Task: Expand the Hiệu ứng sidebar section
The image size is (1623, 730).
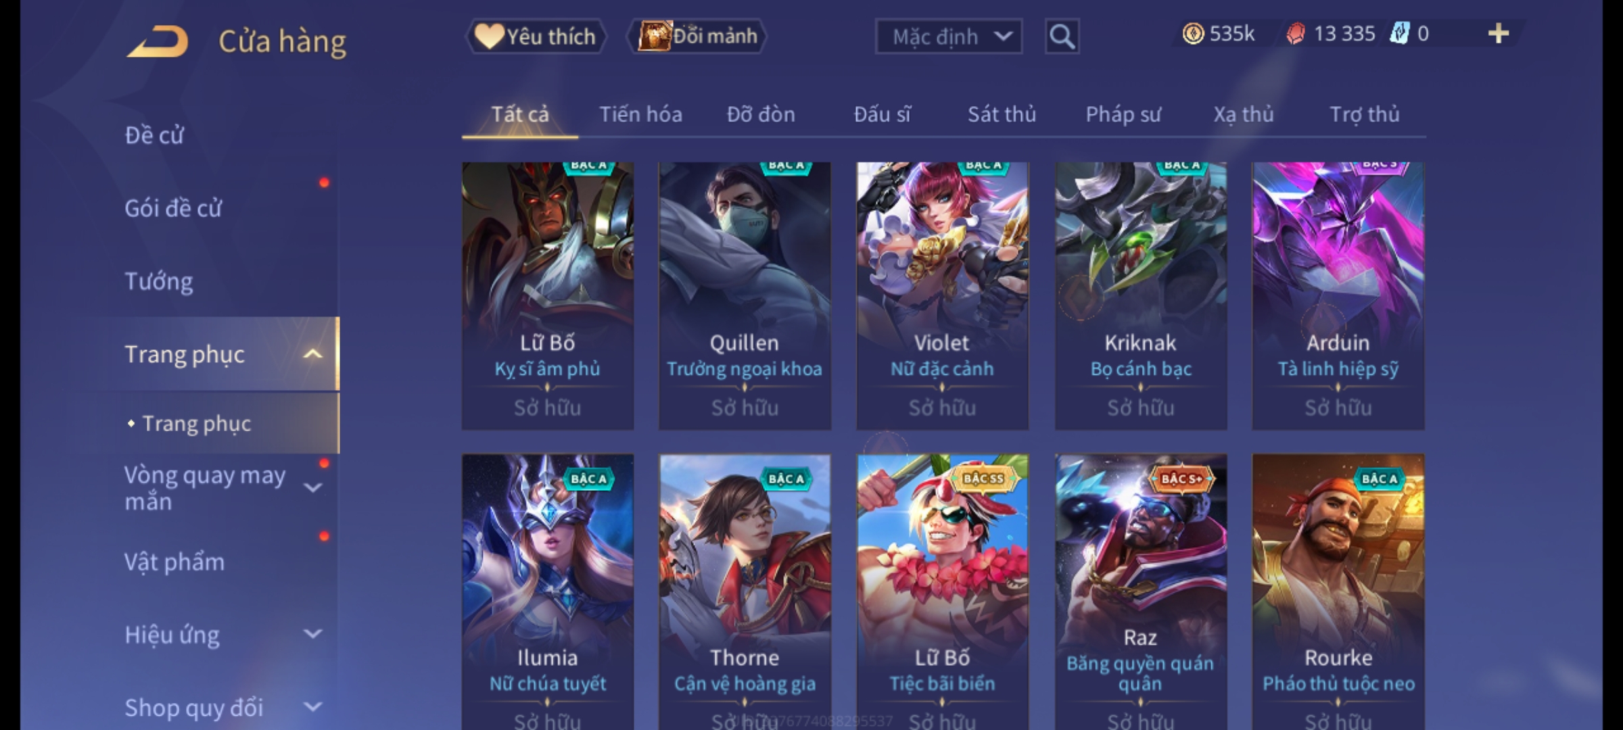Action: [x=312, y=634]
